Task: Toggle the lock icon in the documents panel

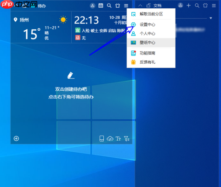Action: point(148,5)
